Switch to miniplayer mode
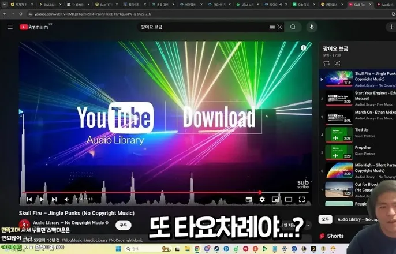 (275, 200)
